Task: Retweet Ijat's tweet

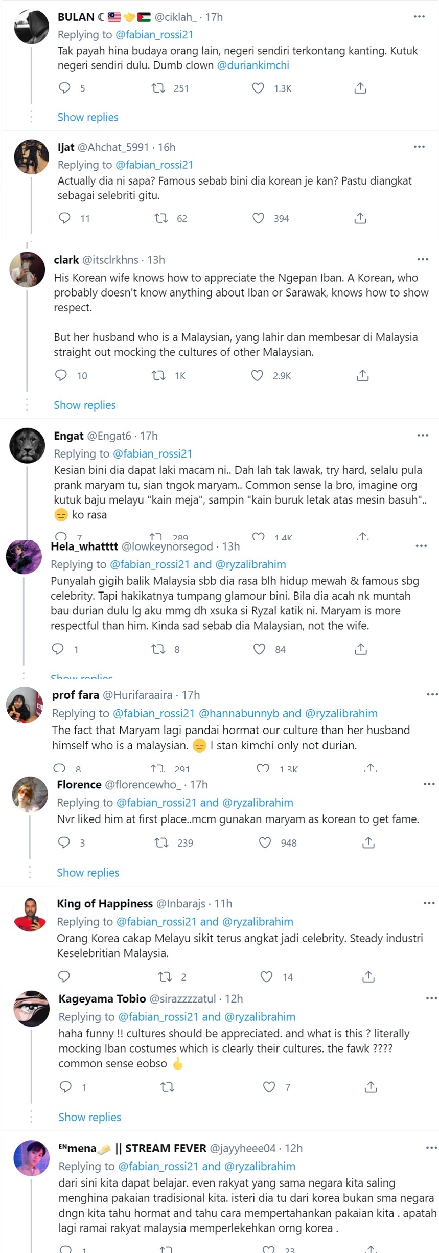Action: [x=161, y=218]
